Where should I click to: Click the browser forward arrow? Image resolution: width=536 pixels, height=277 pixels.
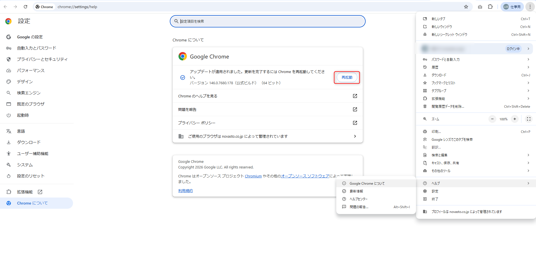click(15, 7)
